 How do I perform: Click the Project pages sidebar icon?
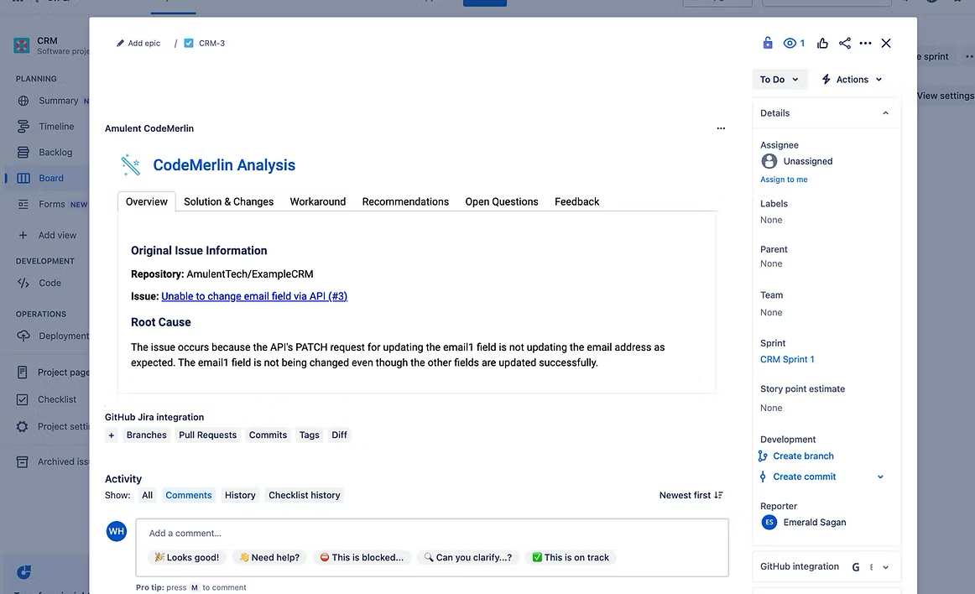click(x=23, y=373)
